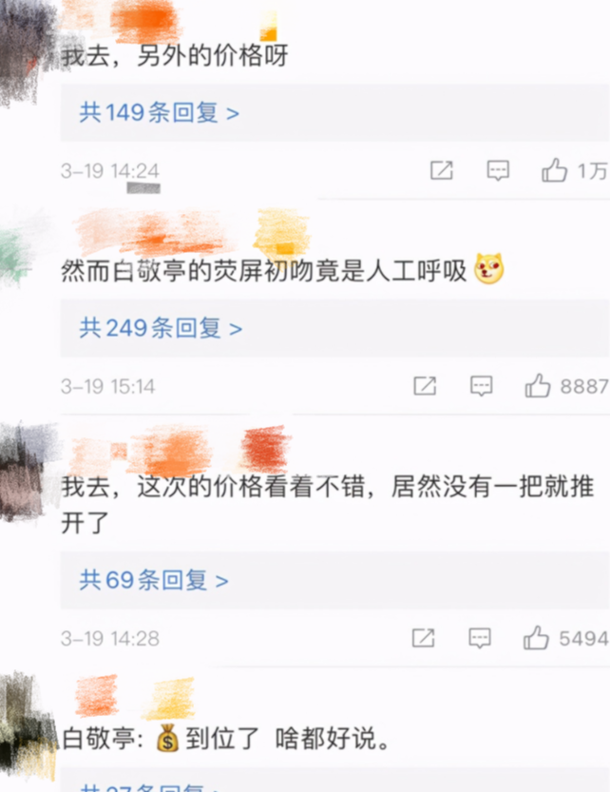Open avatar of the 人工呼吸 commenter
Viewport: 610px width, 792px height.
coord(20,253)
